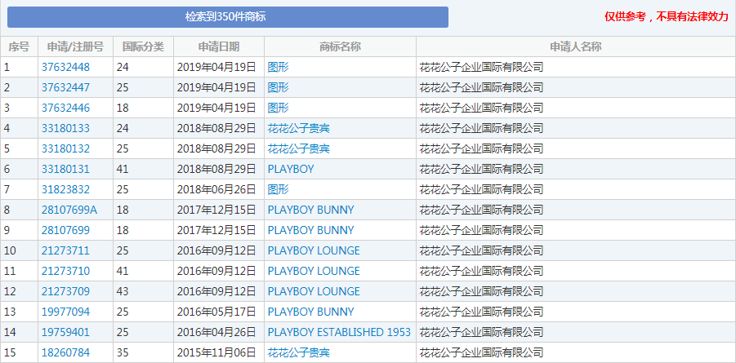This screenshot has height=363, width=736.
Task: Click registration number 21273709
Action: point(65,292)
